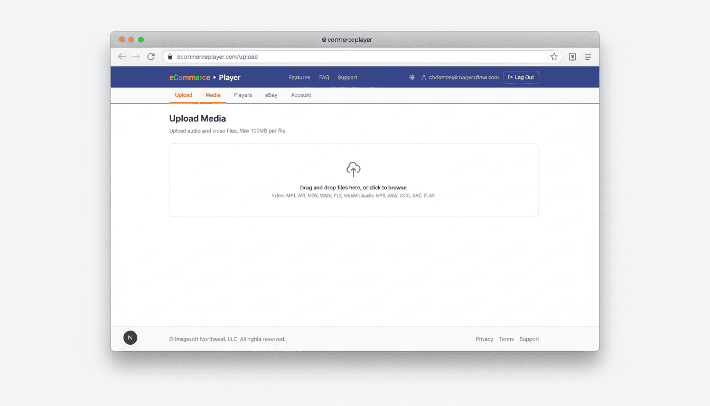Open the eBay tab

coord(271,95)
